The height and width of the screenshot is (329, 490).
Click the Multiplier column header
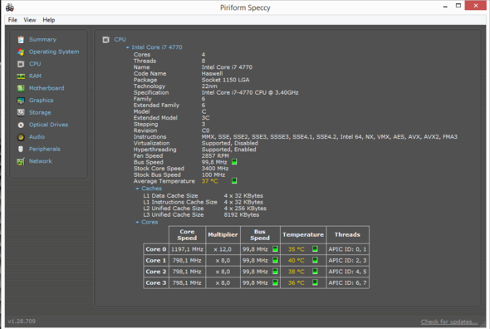[x=223, y=235]
